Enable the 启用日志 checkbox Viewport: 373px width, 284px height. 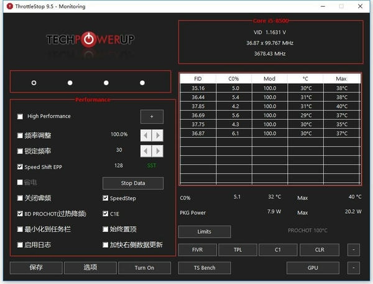point(20,245)
